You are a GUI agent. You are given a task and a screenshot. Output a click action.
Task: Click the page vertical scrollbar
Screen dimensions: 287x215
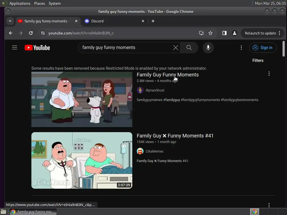[x=284, y=49]
